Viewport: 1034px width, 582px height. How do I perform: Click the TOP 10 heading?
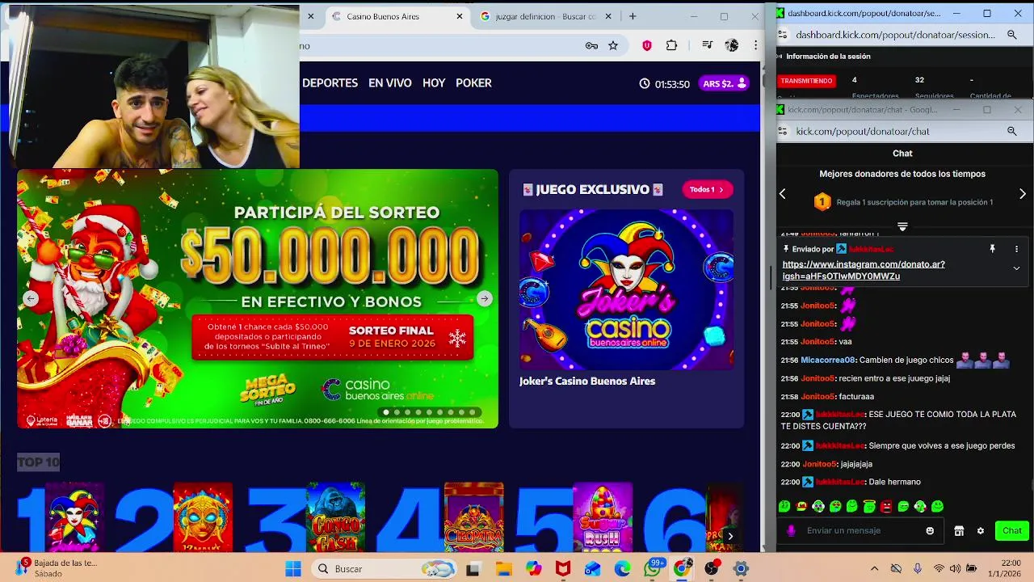(39, 462)
